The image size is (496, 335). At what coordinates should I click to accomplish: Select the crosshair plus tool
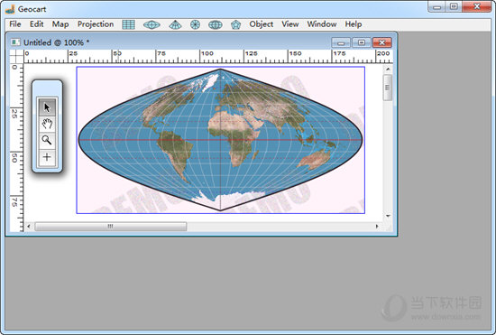click(x=47, y=157)
